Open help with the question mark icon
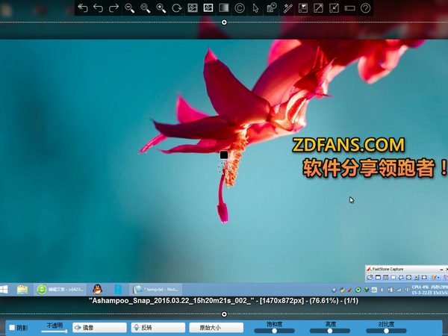The height and width of the screenshot is (336, 448). (x=366, y=8)
